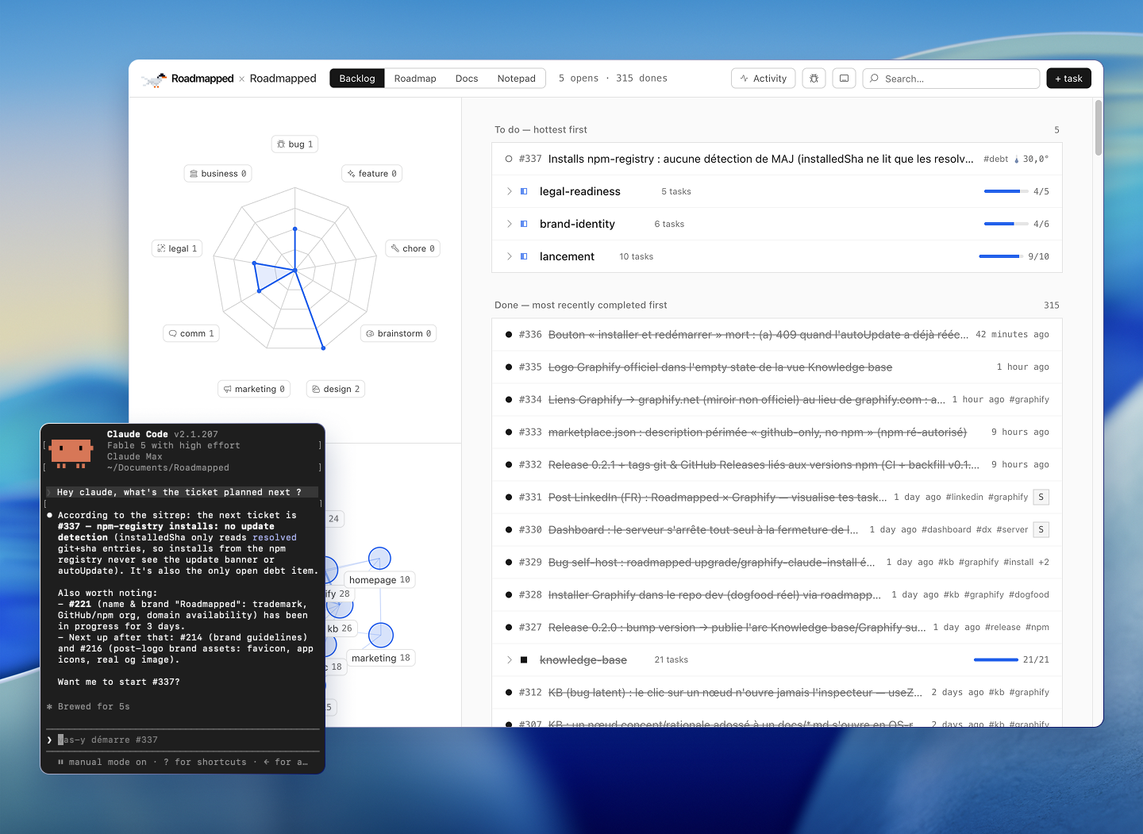Expand the knowledge-base group
The image size is (1143, 834).
coord(509,660)
